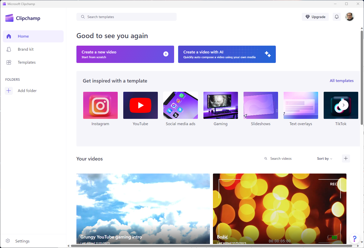364x248 pixels.
Task: Open notifications bell icon
Action: click(x=337, y=17)
